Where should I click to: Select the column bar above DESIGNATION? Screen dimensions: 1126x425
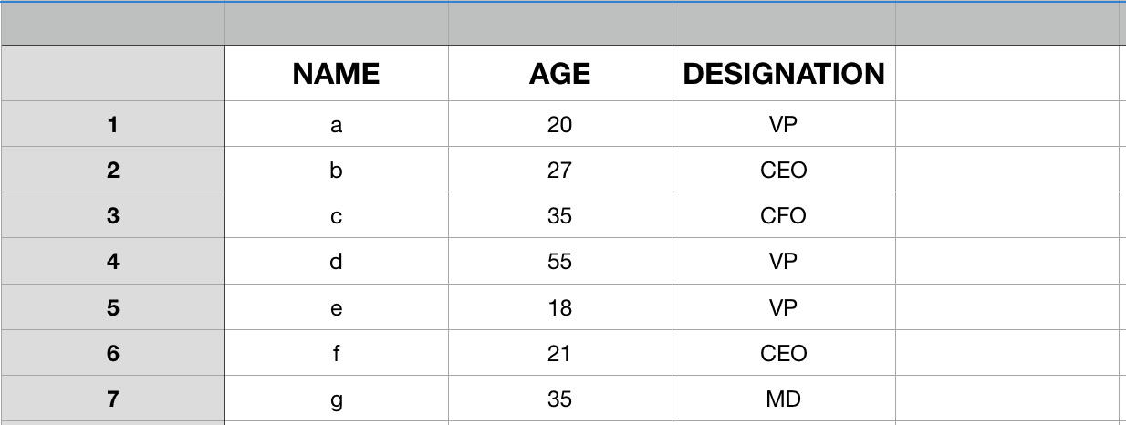784,24
